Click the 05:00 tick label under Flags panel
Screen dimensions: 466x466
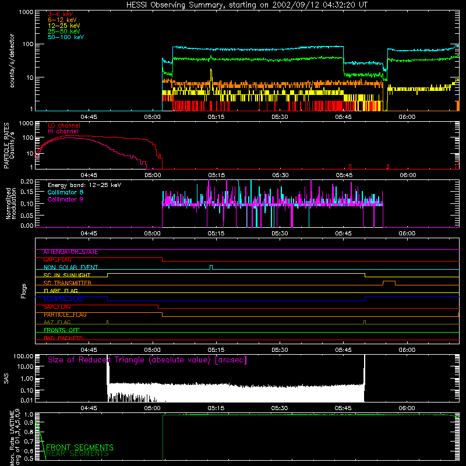point(153,350)
